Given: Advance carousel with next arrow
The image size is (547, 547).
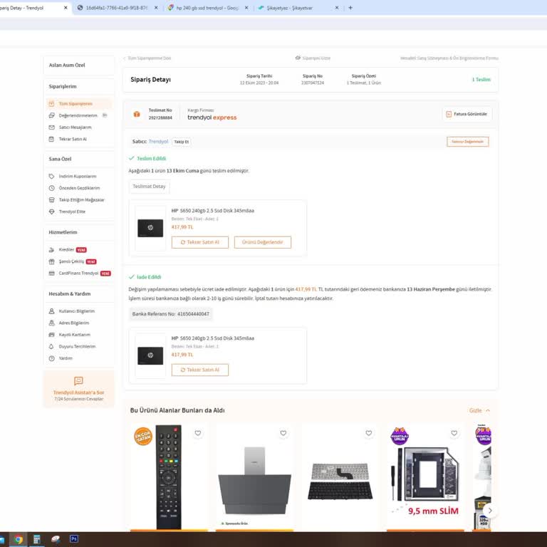Looking at the screenshot, I should (x=490, y=511).
